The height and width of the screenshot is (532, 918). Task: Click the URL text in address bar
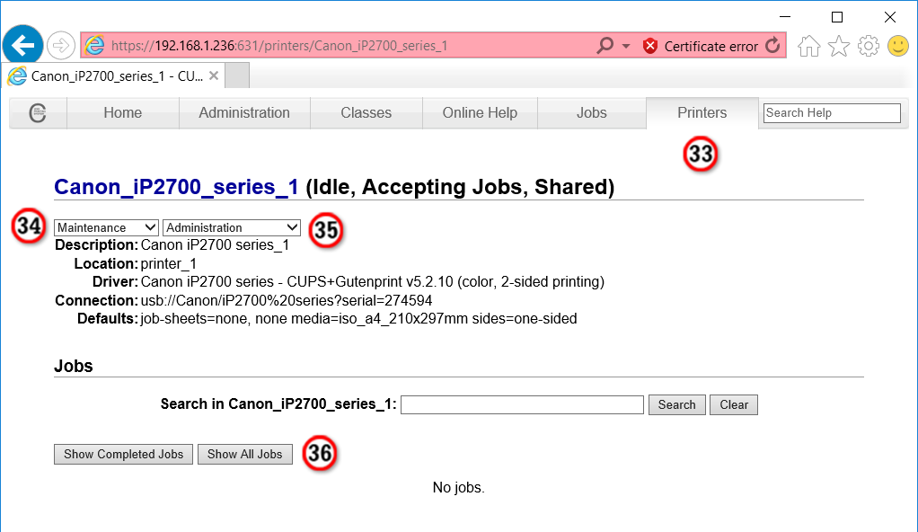(x=279, y=46)
